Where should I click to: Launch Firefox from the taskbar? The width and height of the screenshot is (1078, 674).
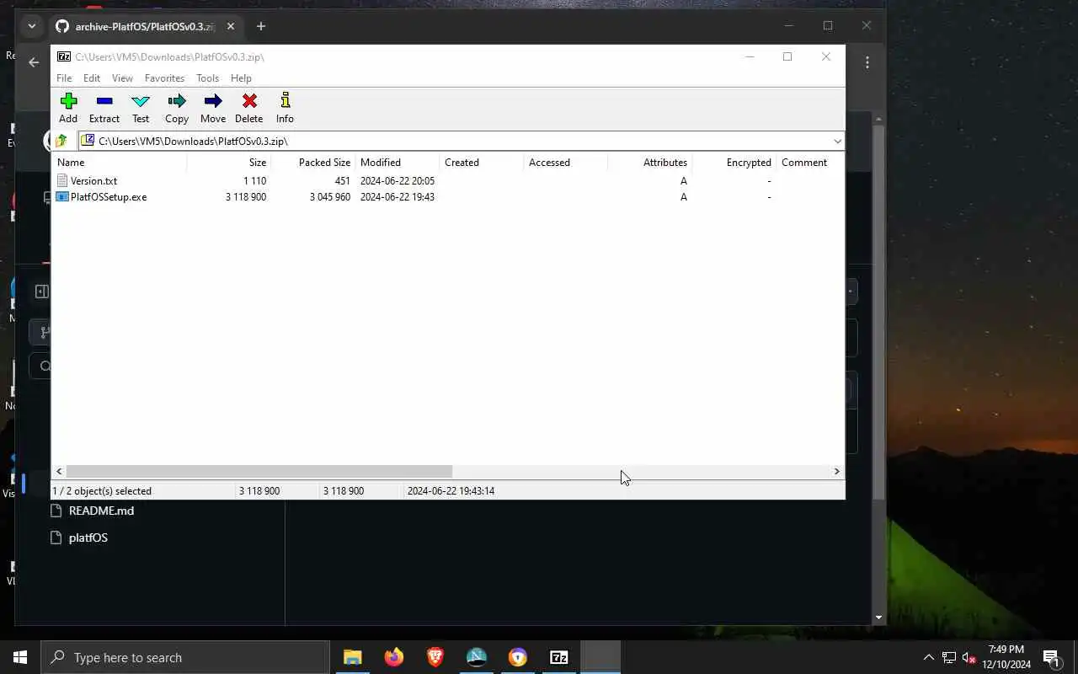(x=394, y=657)
